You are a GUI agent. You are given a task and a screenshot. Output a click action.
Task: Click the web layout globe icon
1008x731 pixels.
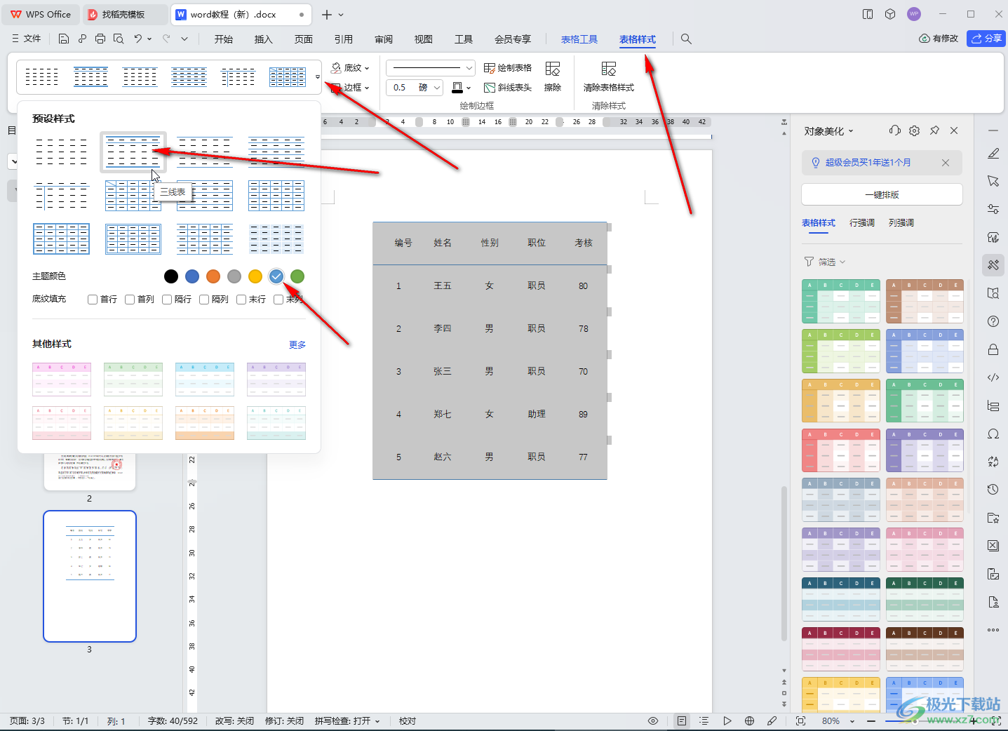pyautogui.click(x=749, y=721)
